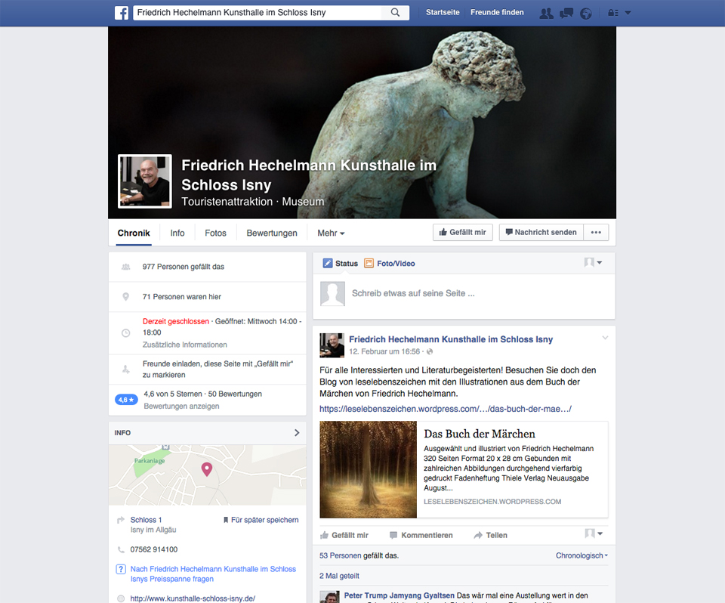Switch to the Fotos tab
Screen dimensions: 725x603
pos(215,233)
